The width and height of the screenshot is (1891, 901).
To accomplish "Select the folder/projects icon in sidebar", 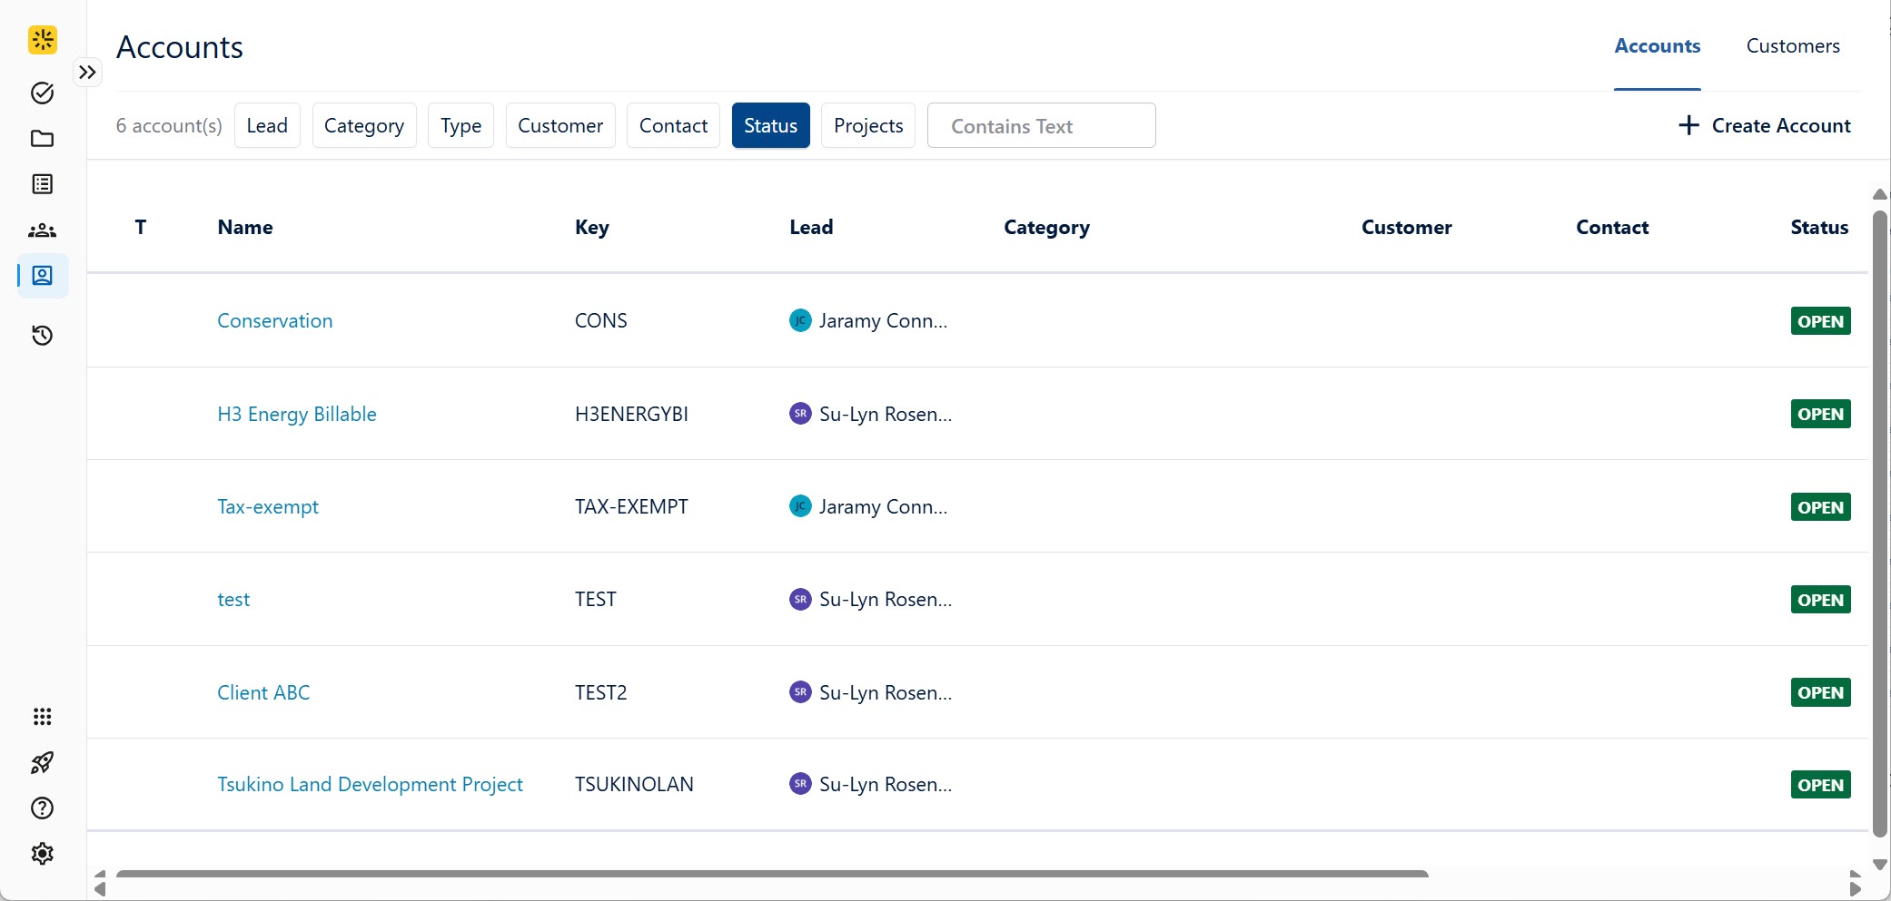I will click(42, 139).
